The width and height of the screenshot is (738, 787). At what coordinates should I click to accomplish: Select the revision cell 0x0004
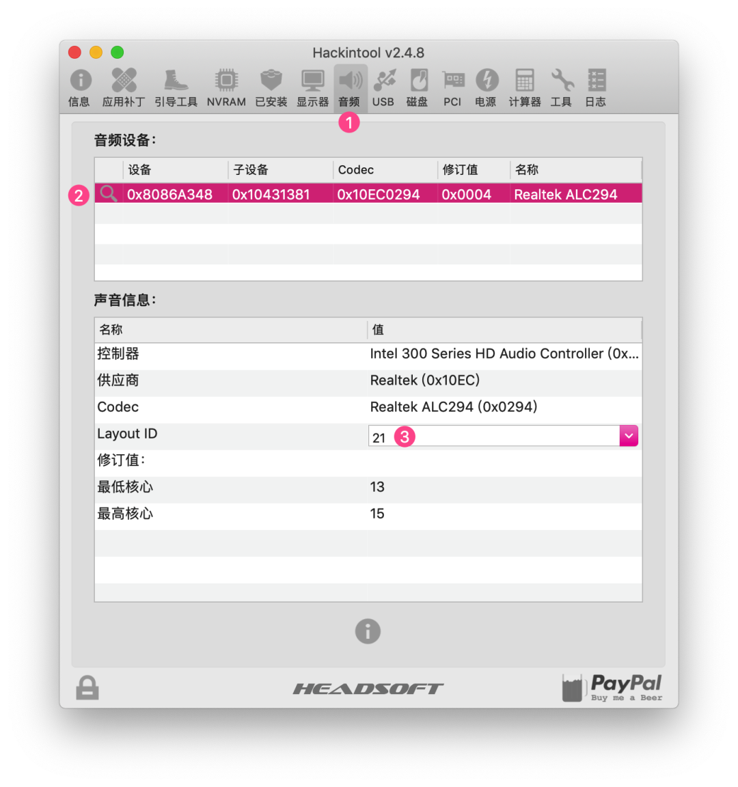[x=467, y=194]
